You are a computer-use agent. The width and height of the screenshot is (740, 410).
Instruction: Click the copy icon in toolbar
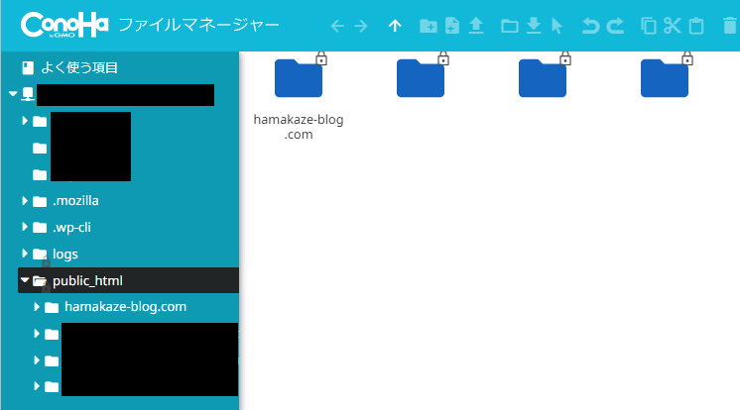pyautogui.click(x=649, y=26)
